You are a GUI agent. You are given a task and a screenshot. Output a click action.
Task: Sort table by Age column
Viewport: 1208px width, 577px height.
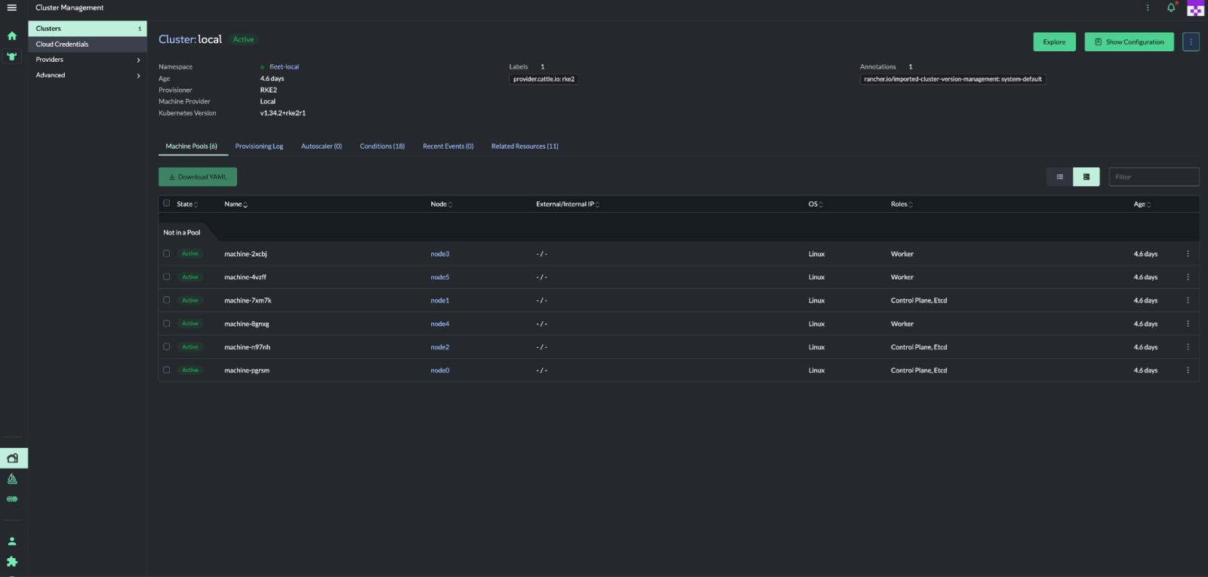click(1142, 204)
